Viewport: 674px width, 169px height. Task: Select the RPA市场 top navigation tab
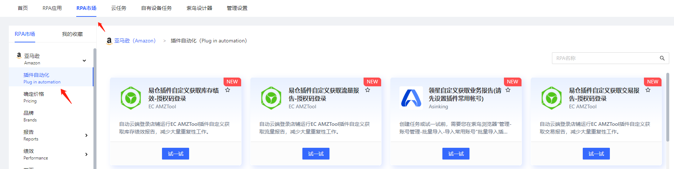click(x=86, y=8)
